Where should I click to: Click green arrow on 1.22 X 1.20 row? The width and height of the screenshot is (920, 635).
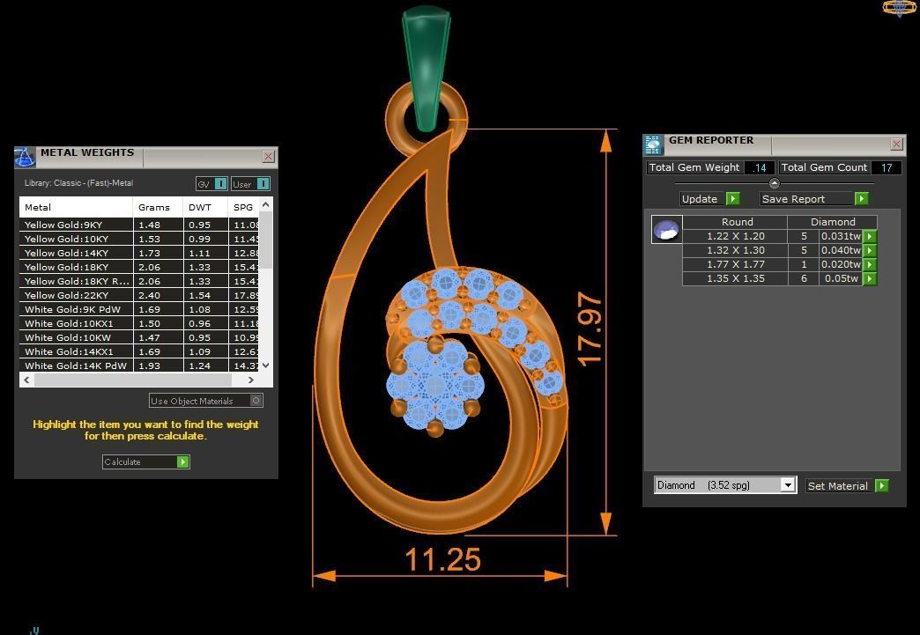(x=870, y=236)
